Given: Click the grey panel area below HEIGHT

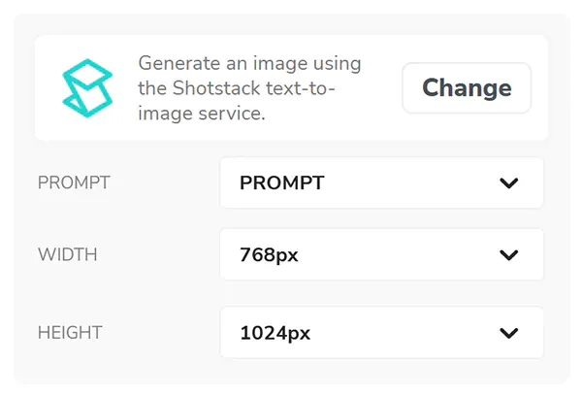Looking at the screenshot, I should tap(291, 371).
